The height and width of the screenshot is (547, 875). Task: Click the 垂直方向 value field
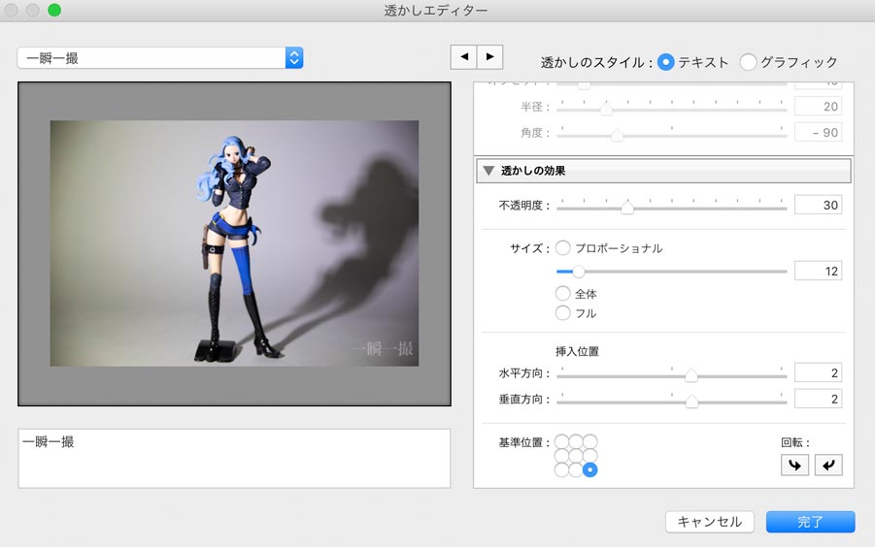tap(818, 399)
